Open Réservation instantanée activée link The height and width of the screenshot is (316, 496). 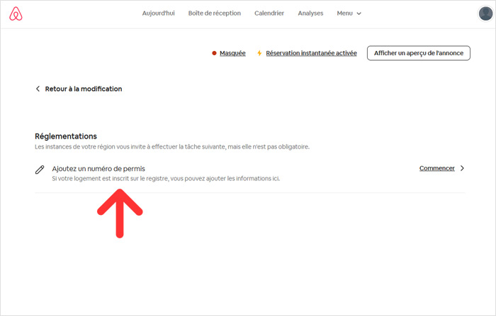[311, 53]
